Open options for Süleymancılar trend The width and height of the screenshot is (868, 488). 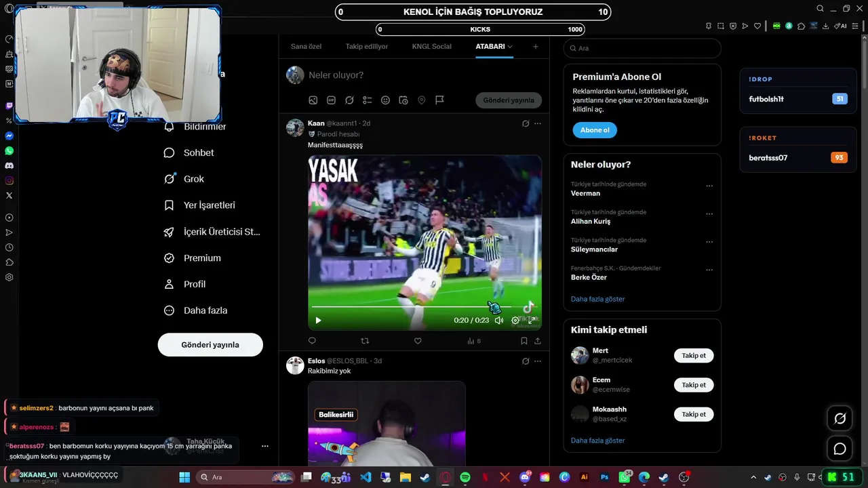pyautogui.click(x=709, y=242)
